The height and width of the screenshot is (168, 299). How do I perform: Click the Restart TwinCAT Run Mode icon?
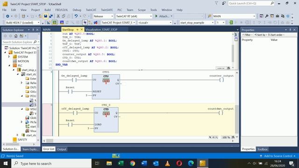coord(55,23)
